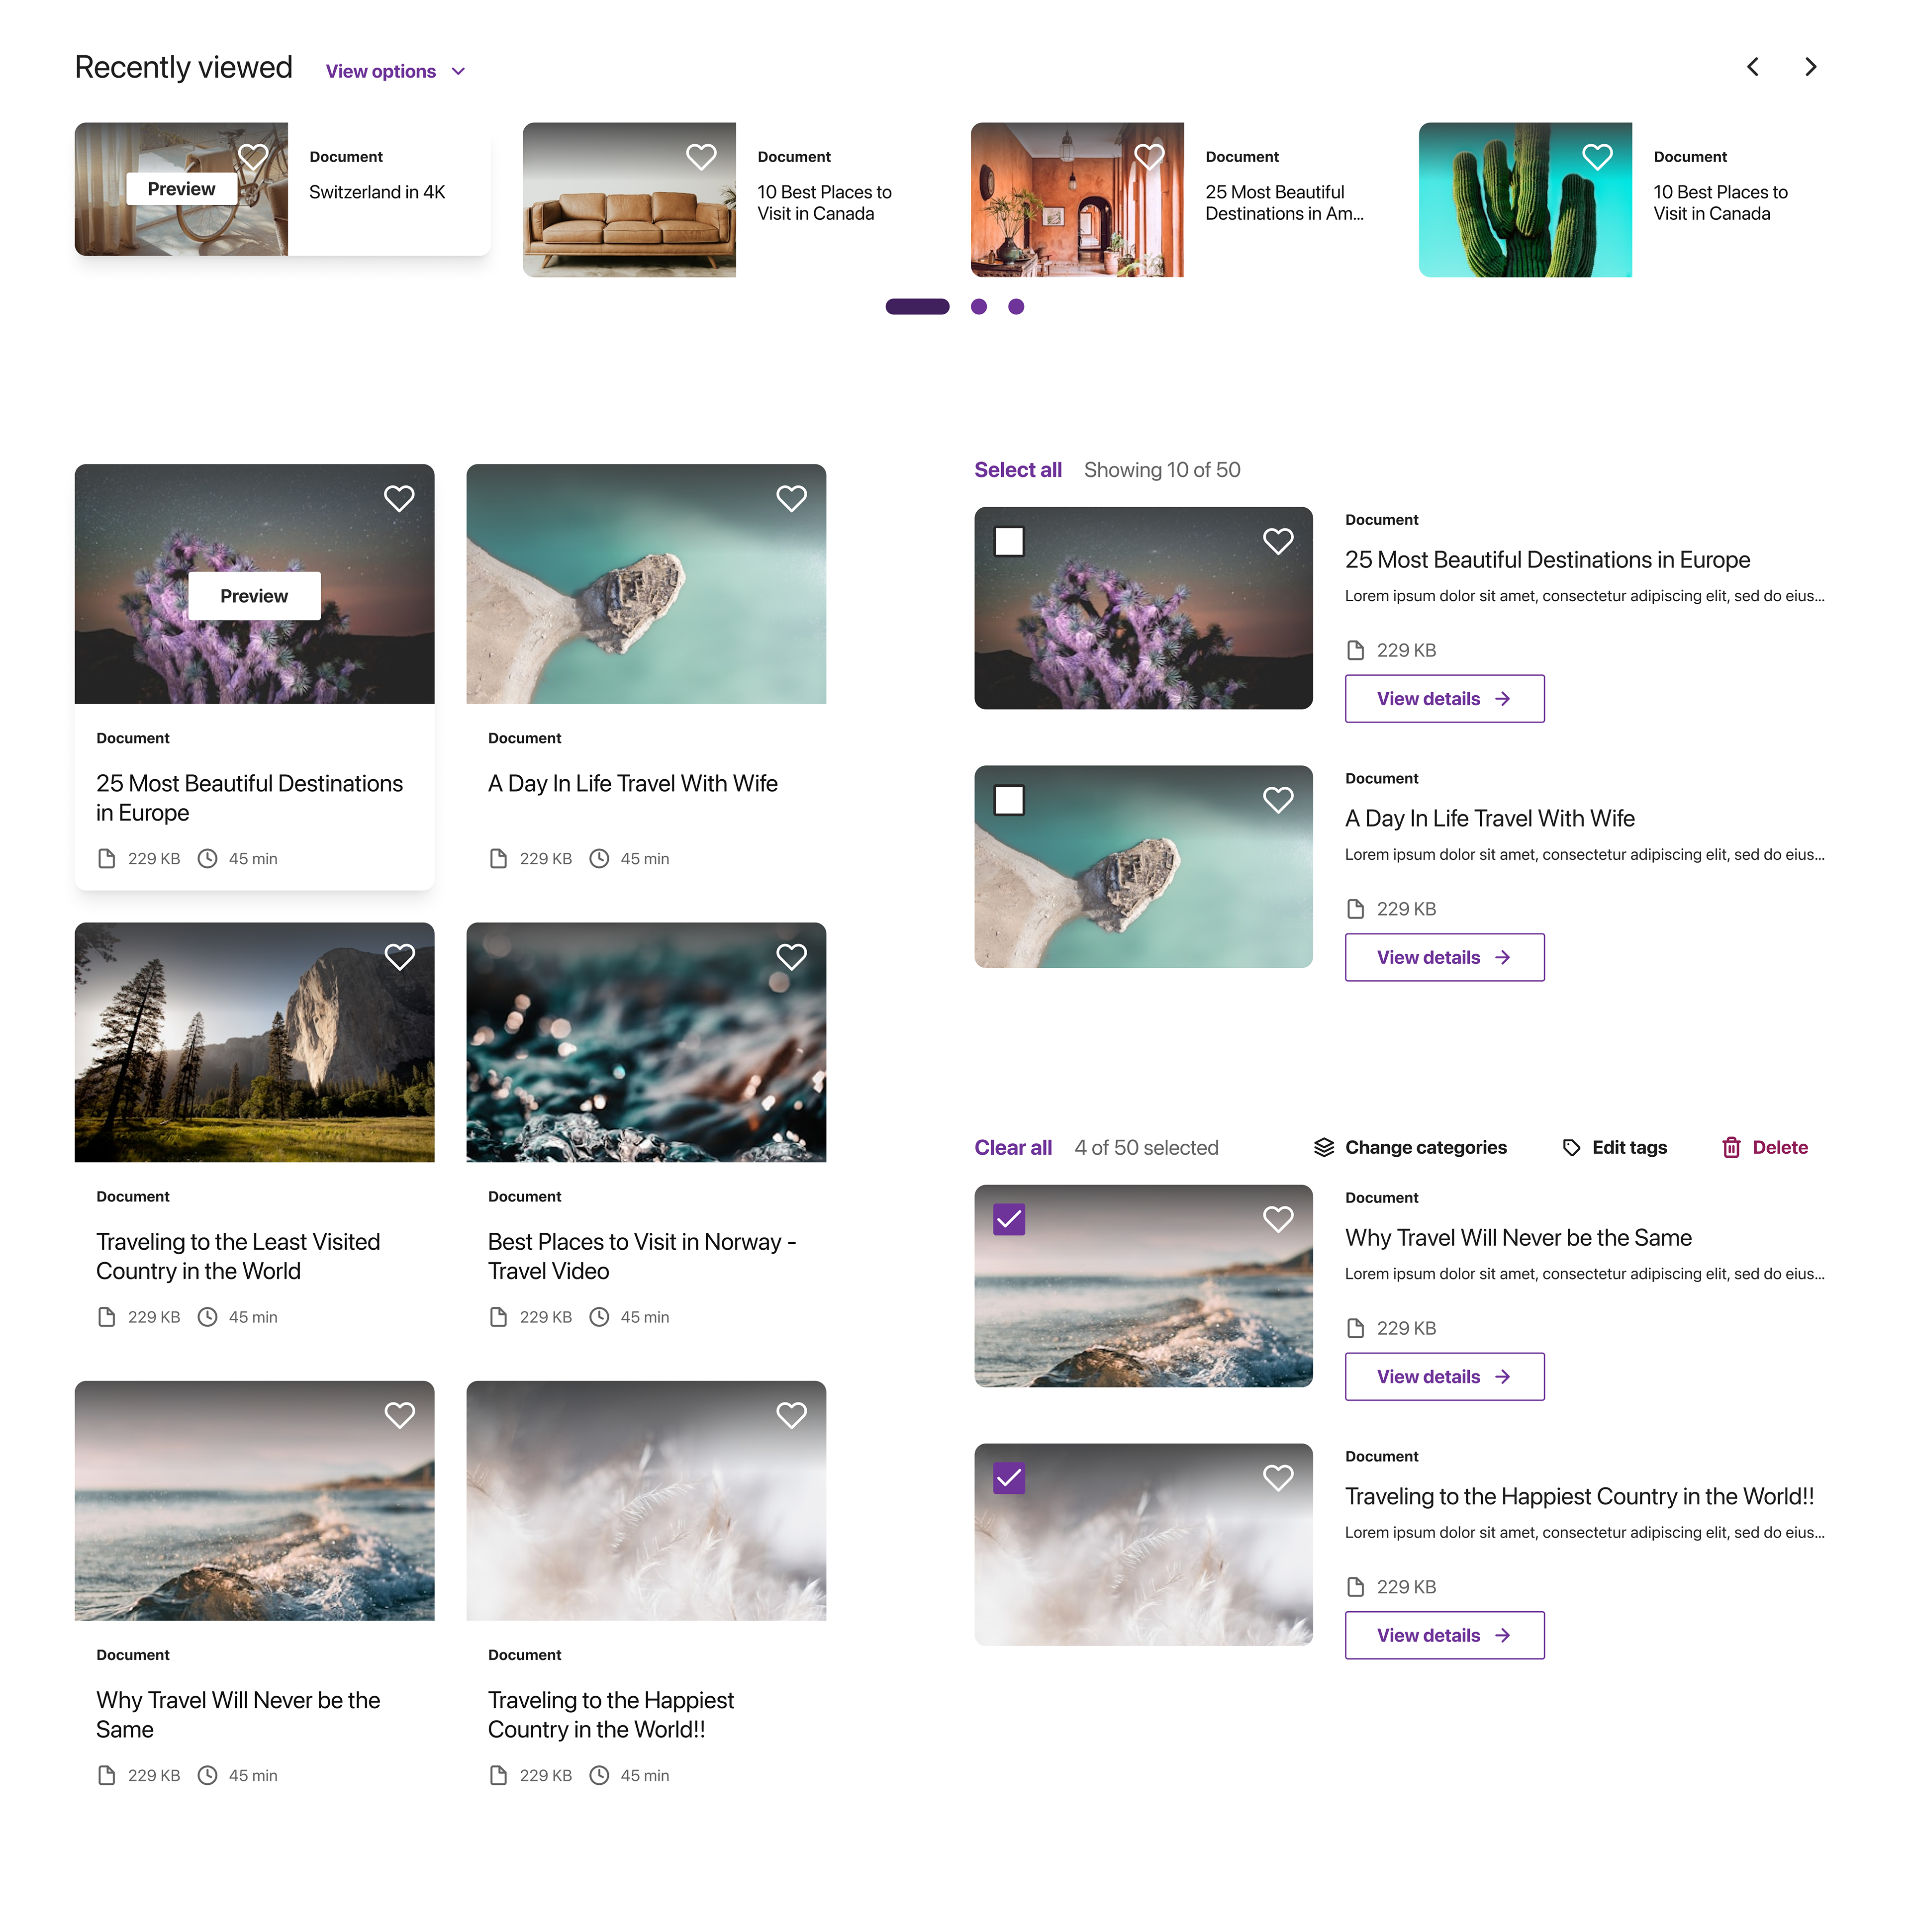Click heart on Yosemite Least Visited Country card
Image resolution: width=1910 pixels, height=1932 pixels.
point(399,957)
